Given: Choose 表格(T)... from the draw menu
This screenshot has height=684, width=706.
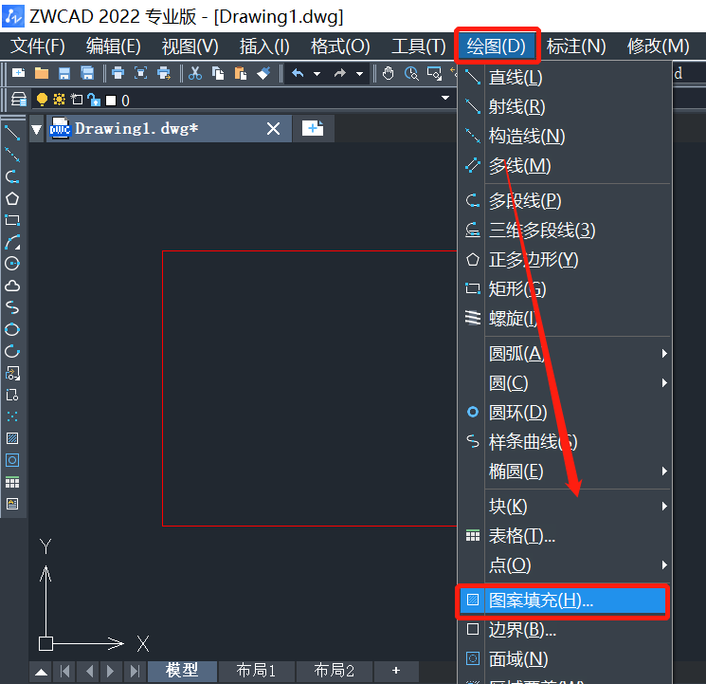Looking at the screenshot, I should click(x=565, y=536).
